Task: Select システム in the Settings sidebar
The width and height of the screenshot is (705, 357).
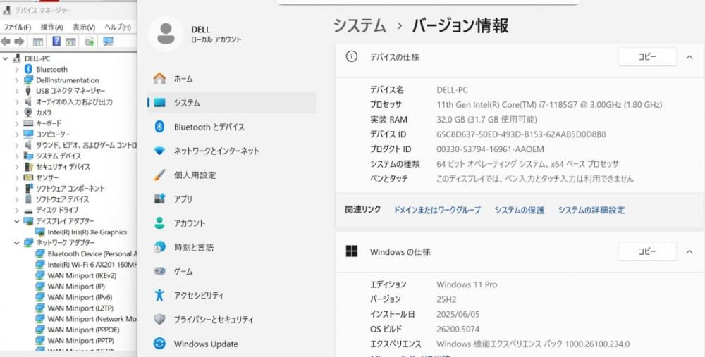Action: [x=232, y=103]
